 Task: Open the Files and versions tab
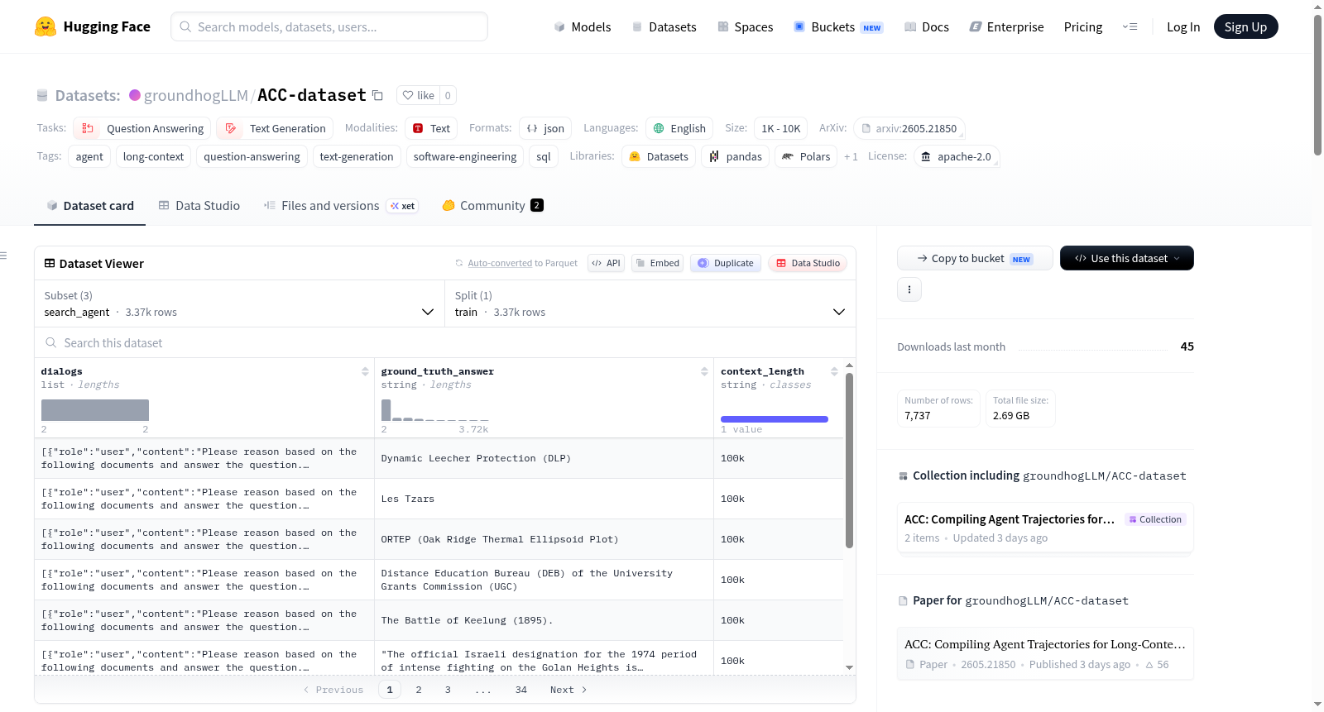tap(341, 206)
